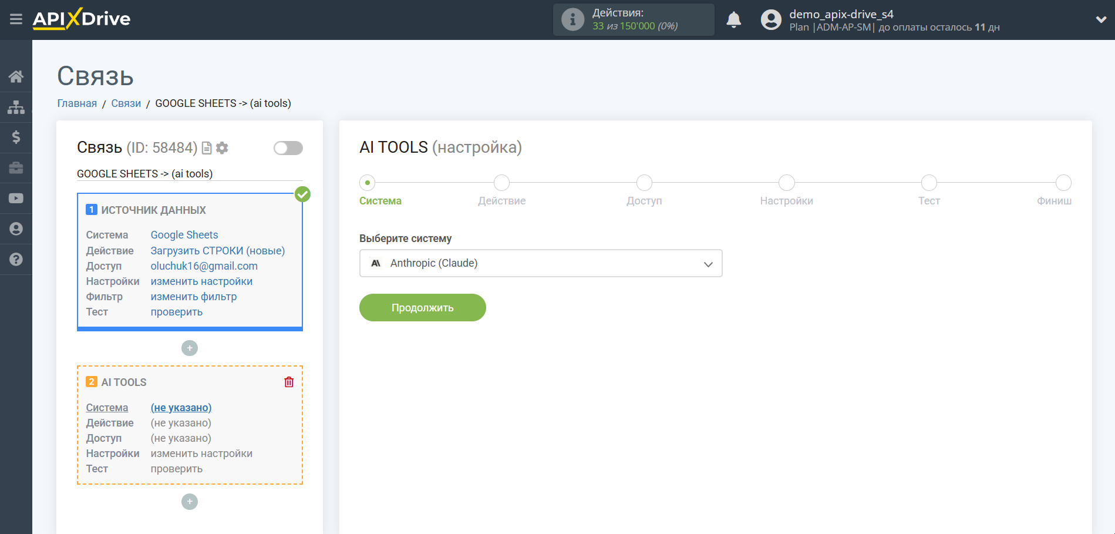Delete the AI TOOLS block with trash icon

tap(289, 382)
